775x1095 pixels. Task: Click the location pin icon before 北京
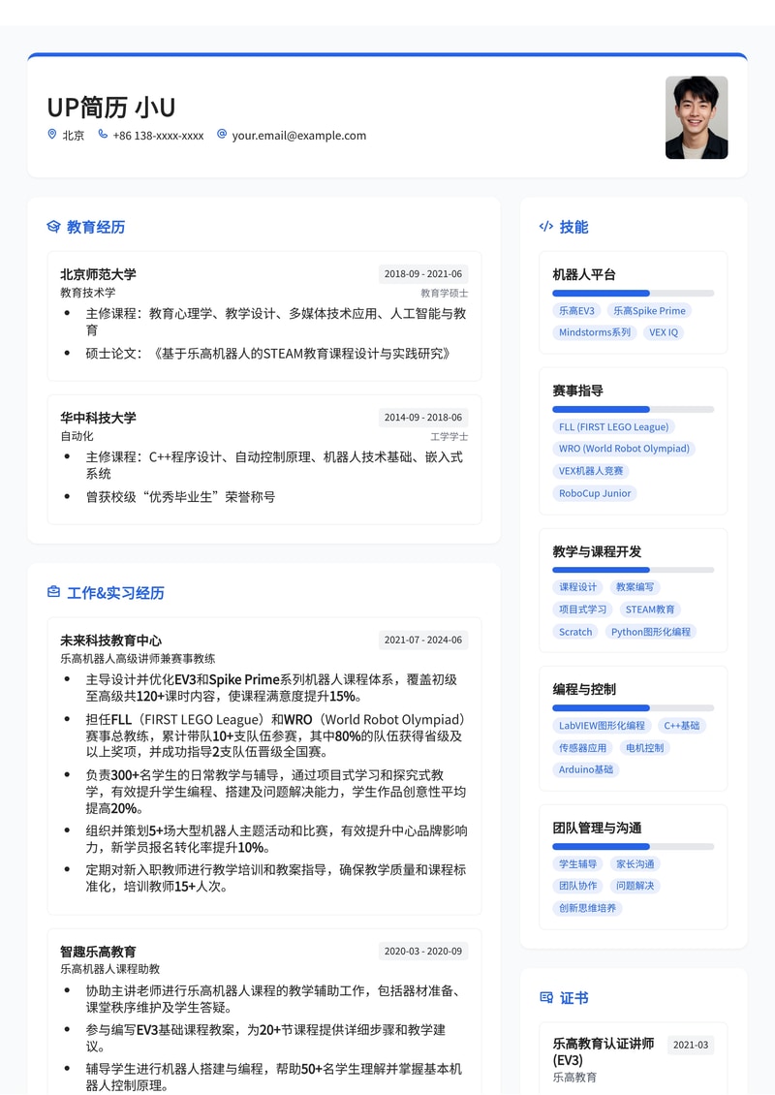click(51, 135)
